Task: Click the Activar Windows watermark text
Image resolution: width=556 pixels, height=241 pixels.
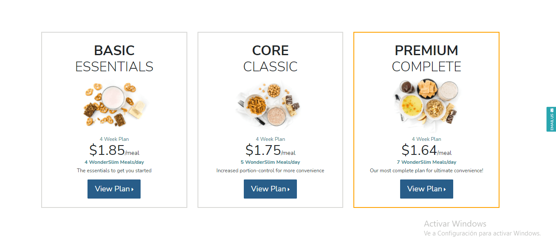Action: (455, 224)
